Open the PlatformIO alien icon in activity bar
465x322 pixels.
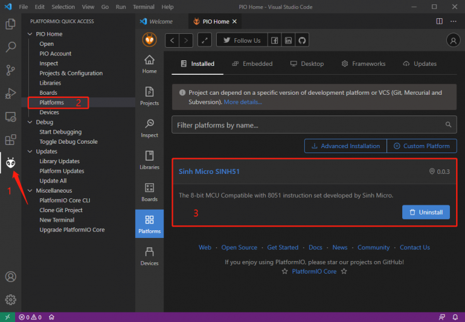[x=11, y=163]
